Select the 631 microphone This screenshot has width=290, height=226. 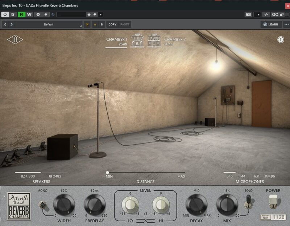[257, 175]
